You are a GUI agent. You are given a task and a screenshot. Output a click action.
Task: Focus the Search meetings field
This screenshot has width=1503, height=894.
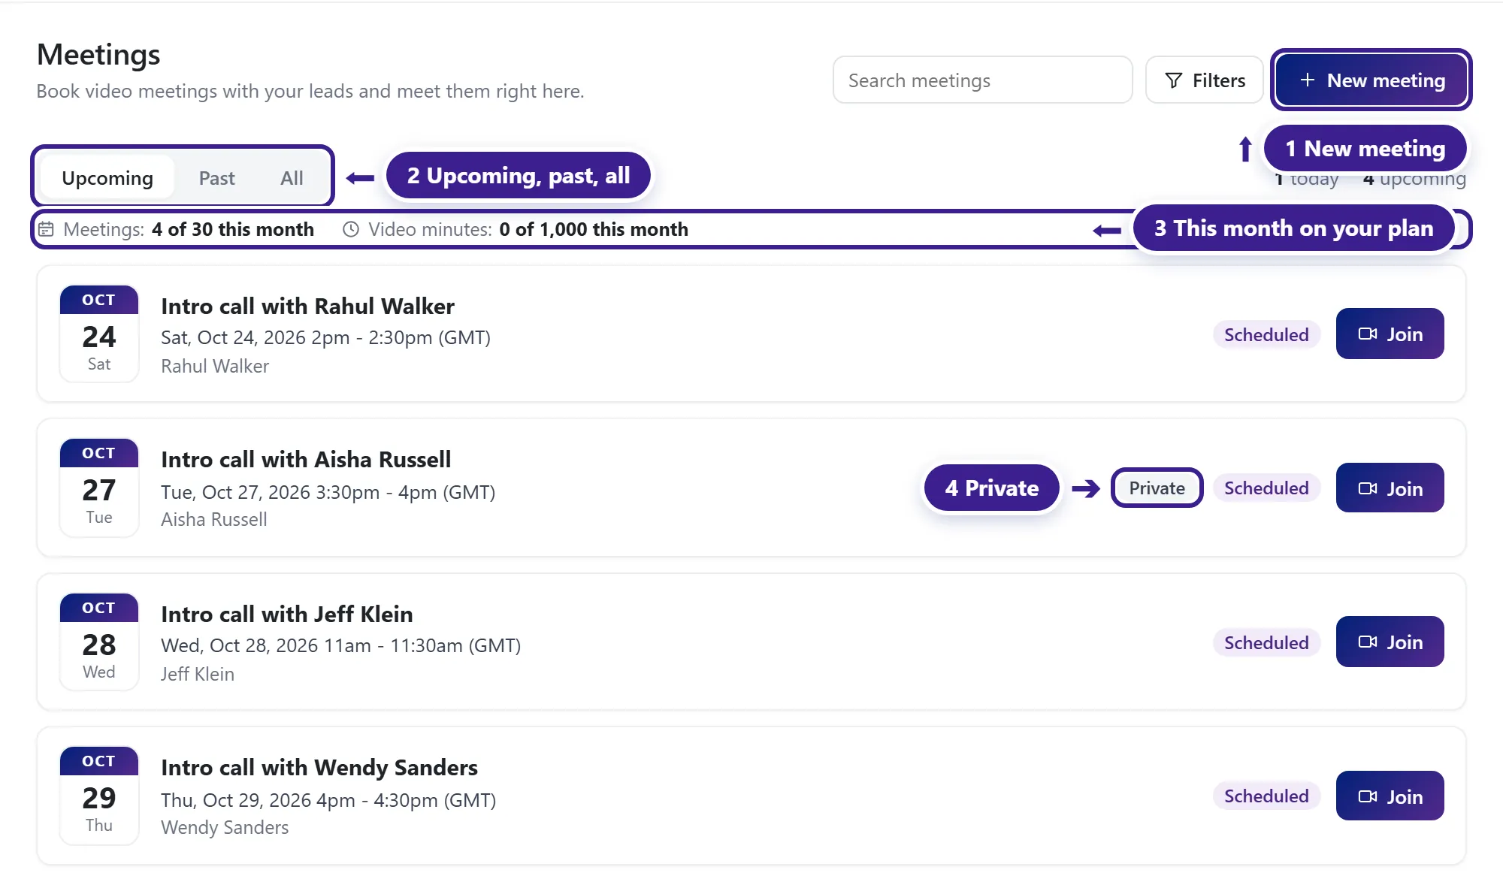pos(982,80)
